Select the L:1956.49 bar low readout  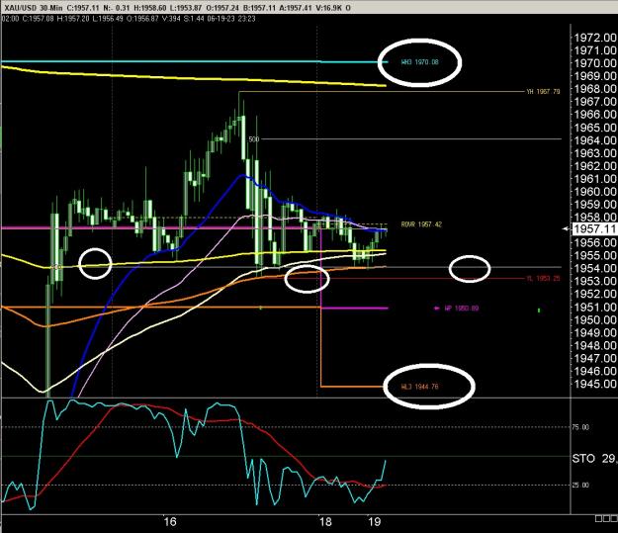[109, 18]
